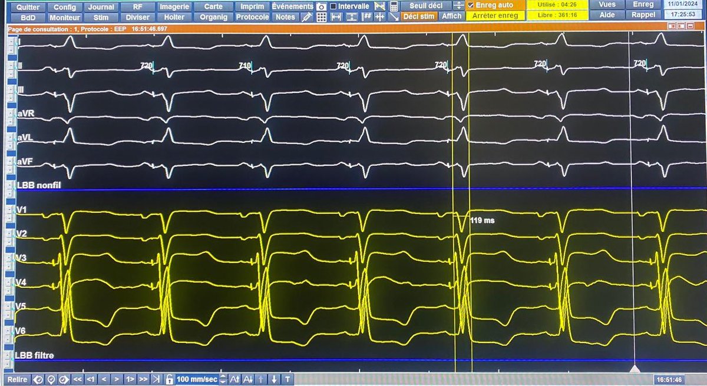Increase amplitude with A-up icon
This screenshot has height=386, width=707.
[234, 380]
